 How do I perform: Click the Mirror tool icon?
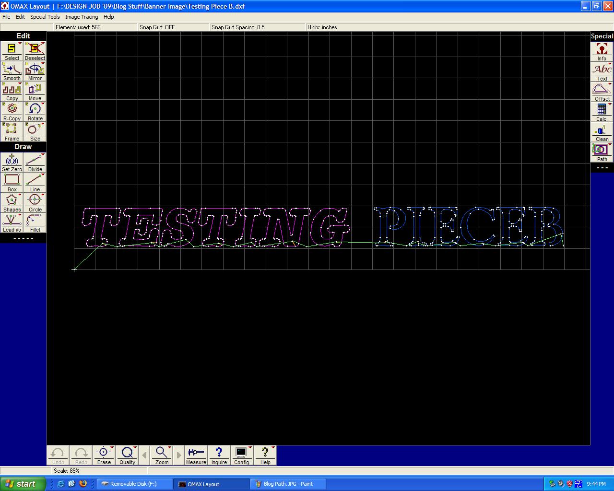coord(35,71)
